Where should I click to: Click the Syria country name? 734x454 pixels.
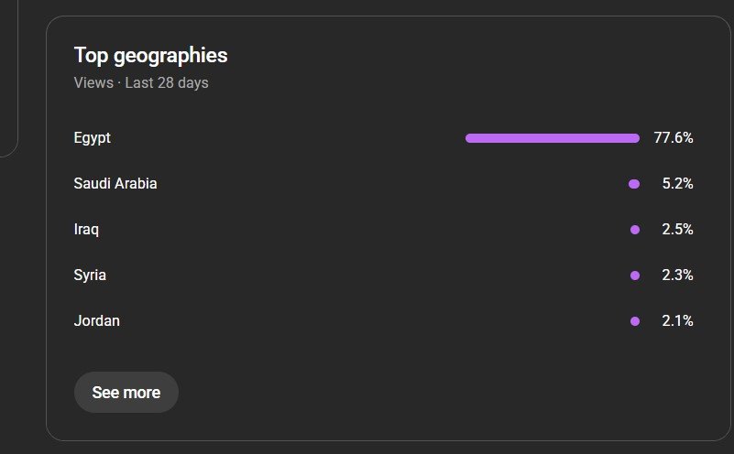pyautogui.click(x=91, y=276)
